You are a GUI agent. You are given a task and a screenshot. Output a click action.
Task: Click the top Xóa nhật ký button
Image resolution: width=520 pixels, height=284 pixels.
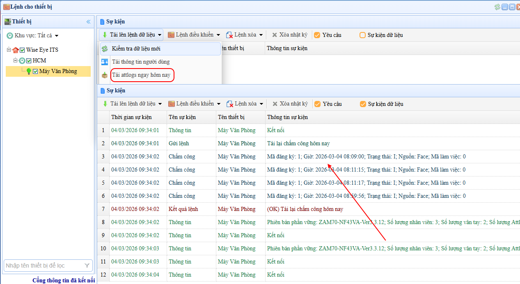289,35
